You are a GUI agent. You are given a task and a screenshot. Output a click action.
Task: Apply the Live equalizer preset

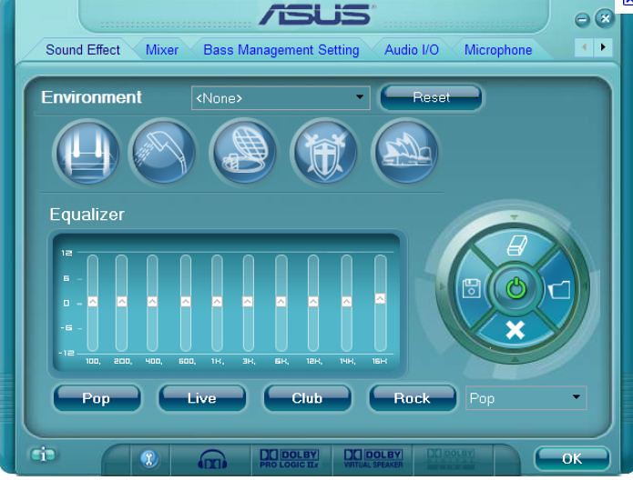(202, 398)
